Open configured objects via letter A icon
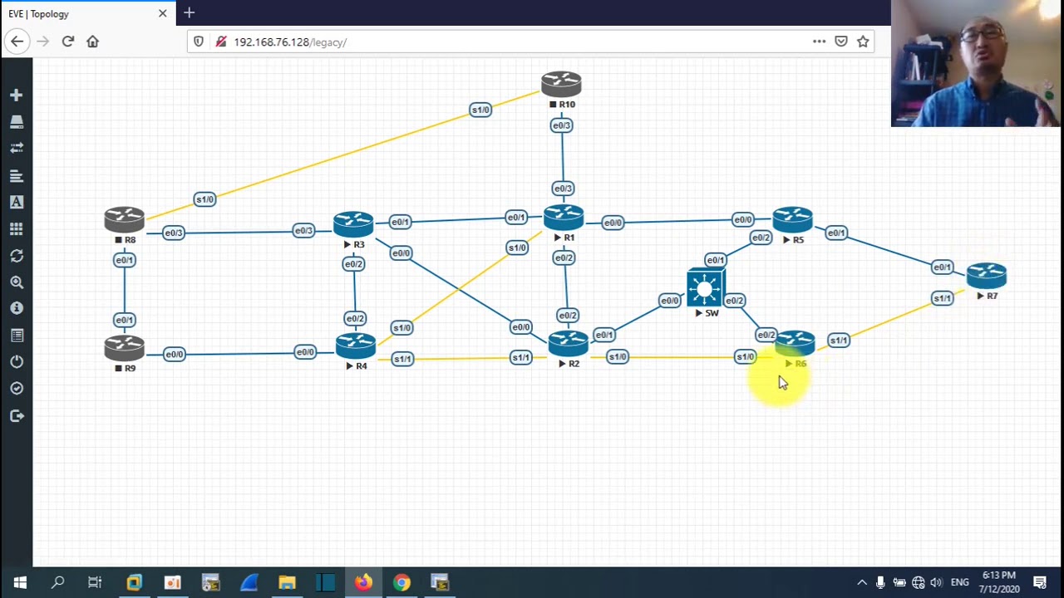 16,202
